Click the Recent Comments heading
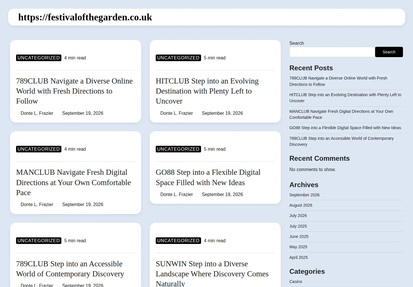The height and width of the screenshot is (287, 413). 320,158
